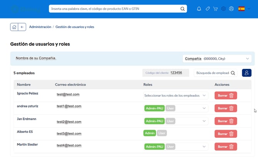The image size is (258, 159).
Task: Delete Alberto ES with Borrar button
Action: click(226, 134)
